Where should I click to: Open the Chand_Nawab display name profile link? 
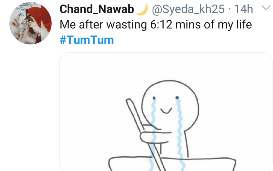click(x=97, y=9)
